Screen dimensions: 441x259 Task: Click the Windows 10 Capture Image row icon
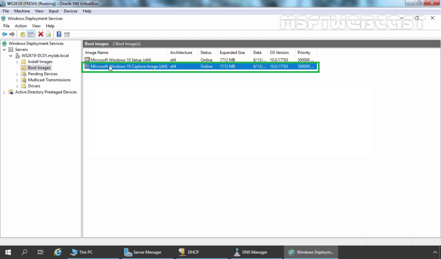pyautogui.click(x=87, y=66)
